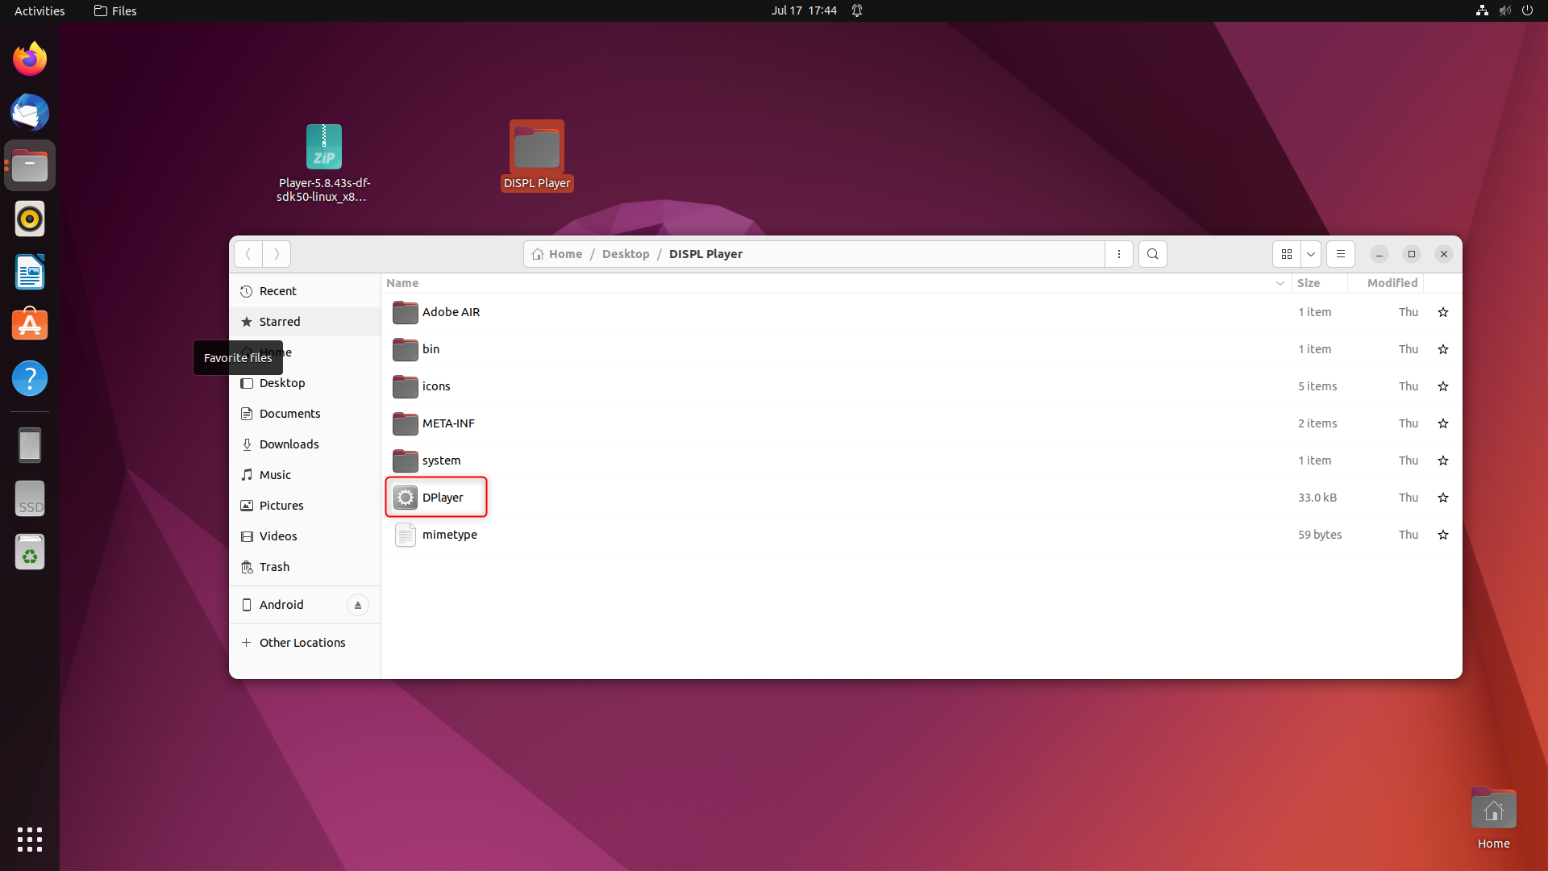This screenshot has height=871, width=1548.
Task: Open Other Locations in sidebar
Action: coord(302,643)
